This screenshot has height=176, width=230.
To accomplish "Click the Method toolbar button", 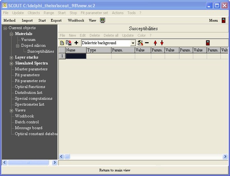I will 9,20.
